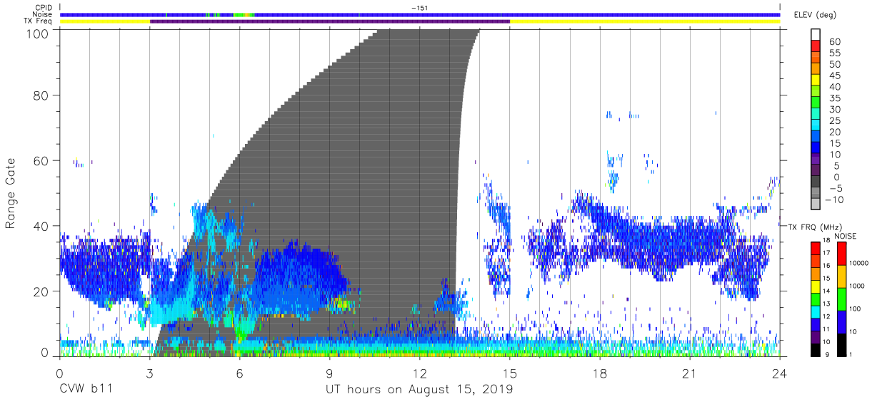Screen dimensions: 877x404
Task: Click the TX Freq row label at top left
Action: pyautogui.click(x=39, y=21)
